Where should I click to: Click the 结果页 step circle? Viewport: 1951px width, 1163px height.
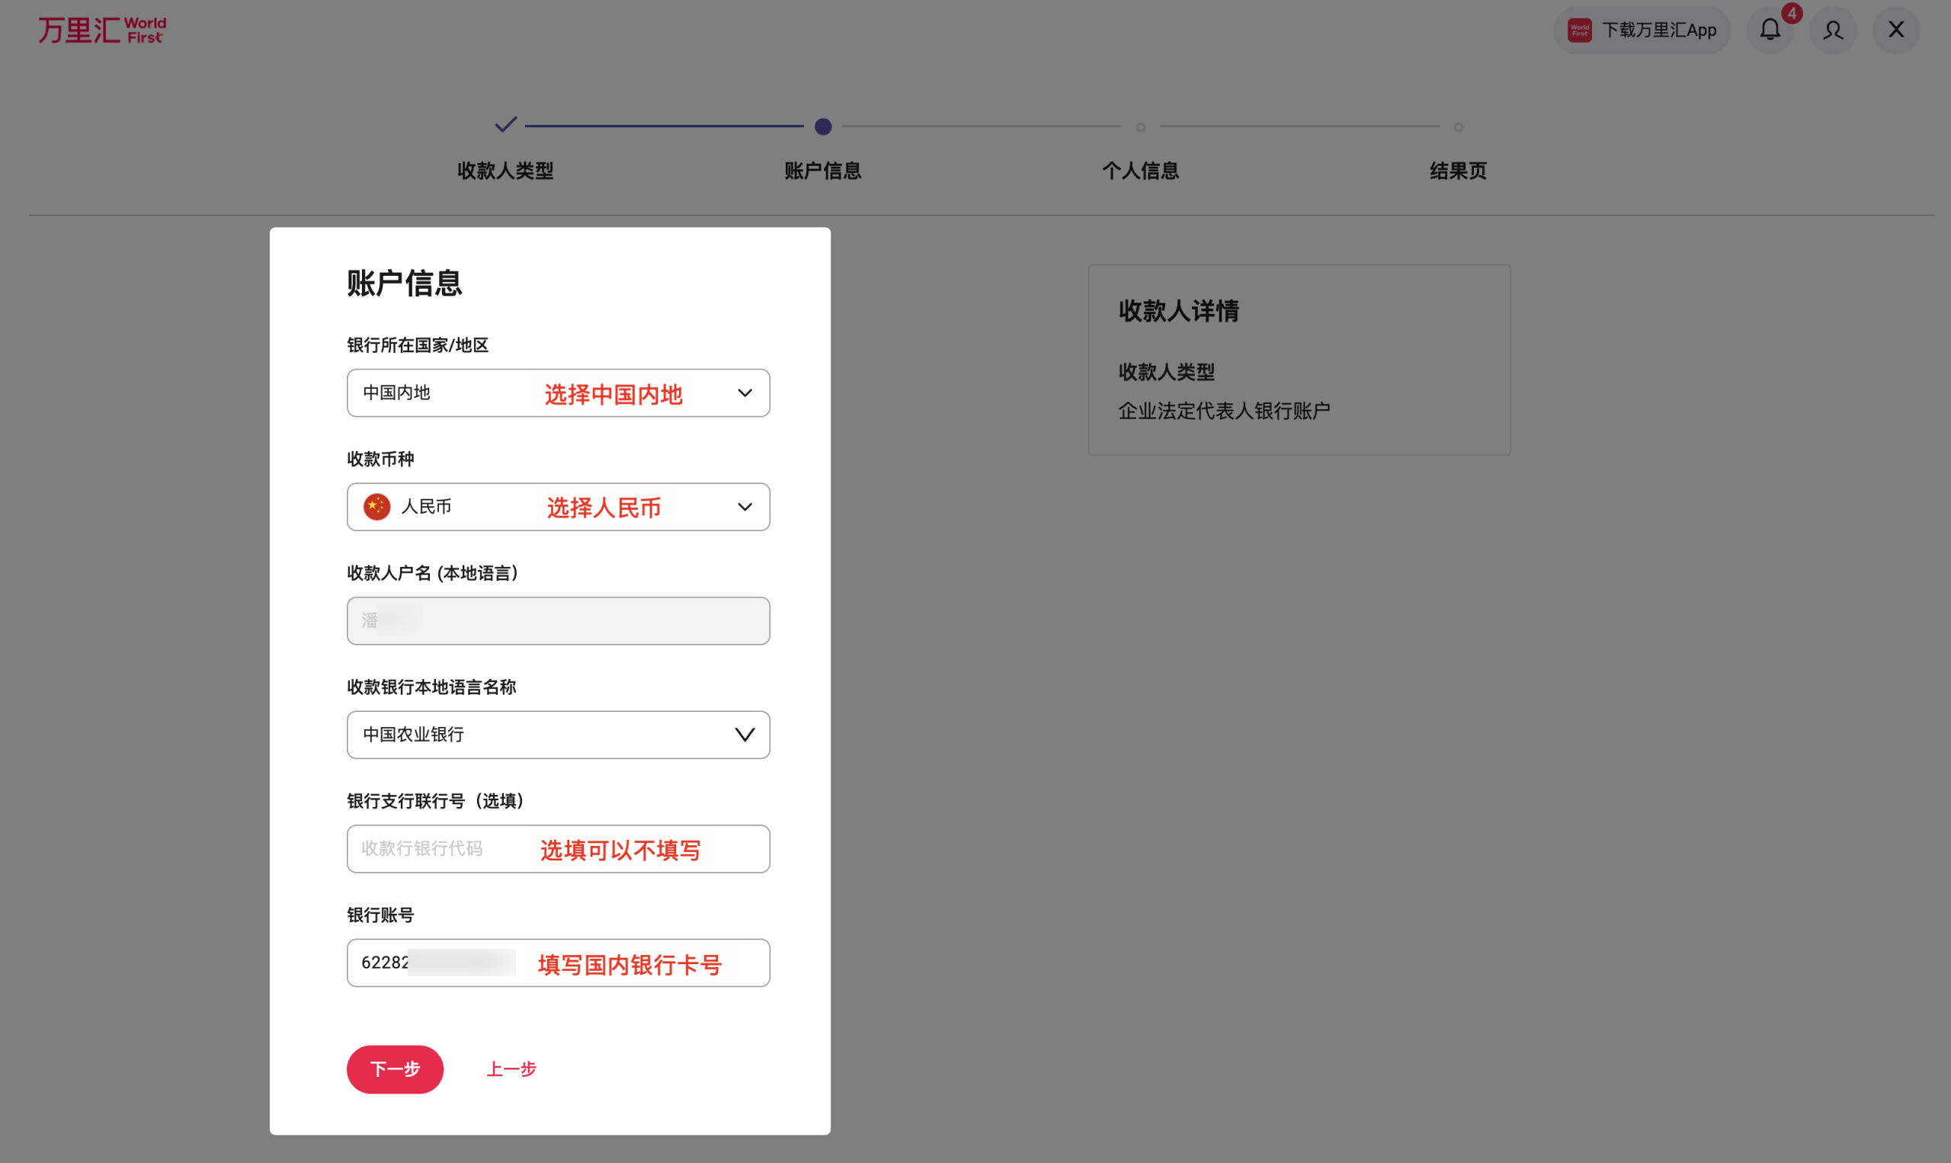[x=1459, y=127]
